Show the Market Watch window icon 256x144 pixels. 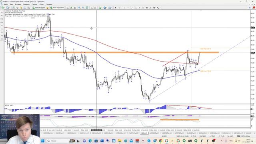[x=14, y=8]
